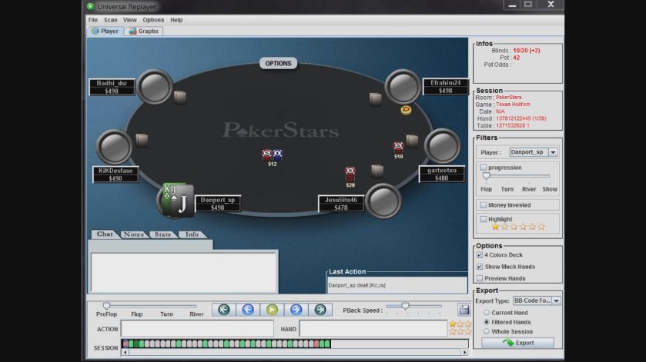
Task: Click Bodhi_dsr's face-down card
Action: 179,97
